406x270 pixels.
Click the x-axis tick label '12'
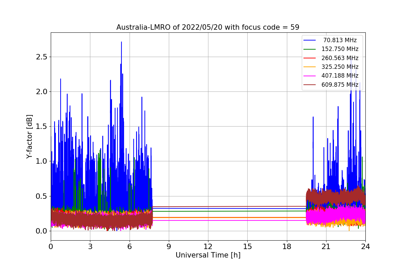pyautogui.click(x=208, y=246)
